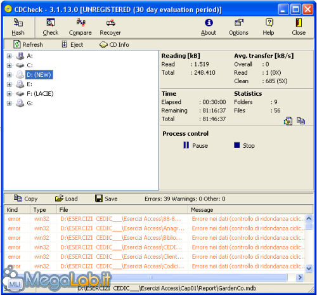Click the log list scroll down arrow
The image size is (317, 295).
point(309,268)
